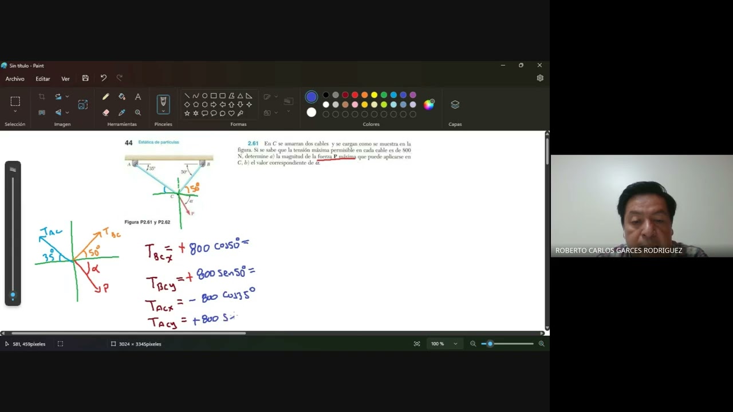Screen dimensions: 733x412
Task: Select the Pencil tool
Action: point(106,97)
